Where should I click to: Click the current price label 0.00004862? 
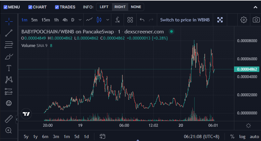[x=247, y=69]
